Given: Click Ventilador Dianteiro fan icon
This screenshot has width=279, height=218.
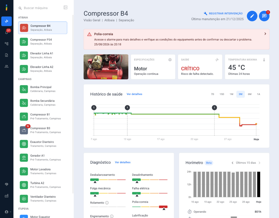Looking at the screenshot, I should click(24, 199).
